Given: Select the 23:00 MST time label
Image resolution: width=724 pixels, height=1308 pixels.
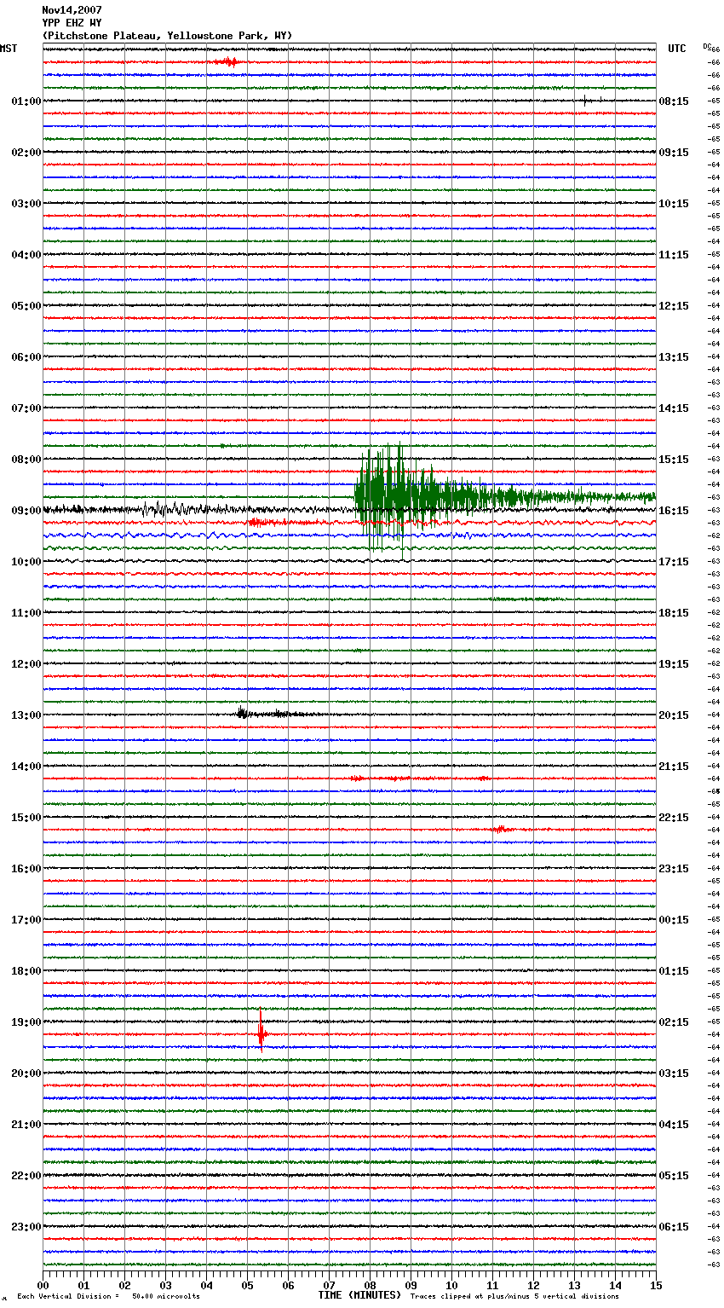Looking at the screenshot, I should [x=26, y=1227].
